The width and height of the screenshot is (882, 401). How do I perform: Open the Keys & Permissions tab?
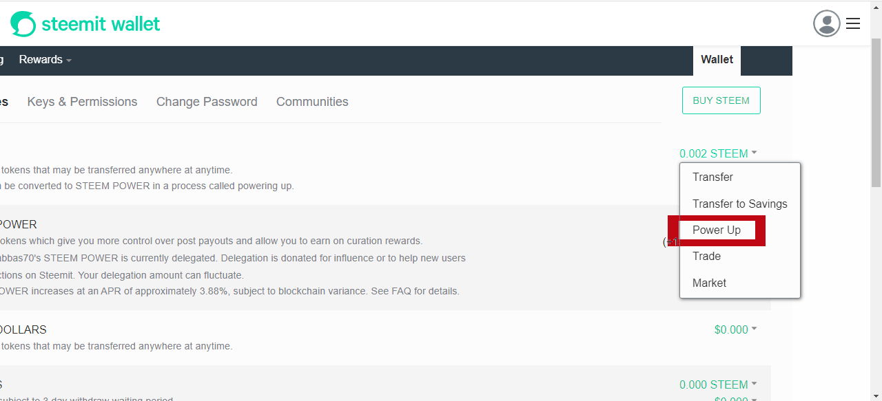click(82, 102)
